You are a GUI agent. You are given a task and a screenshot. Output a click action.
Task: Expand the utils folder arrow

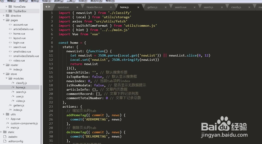[4, 114]
